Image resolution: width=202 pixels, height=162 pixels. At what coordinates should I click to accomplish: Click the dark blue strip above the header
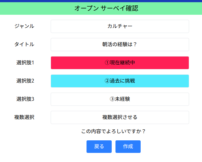pyautogui.click(x=101, y=1)
